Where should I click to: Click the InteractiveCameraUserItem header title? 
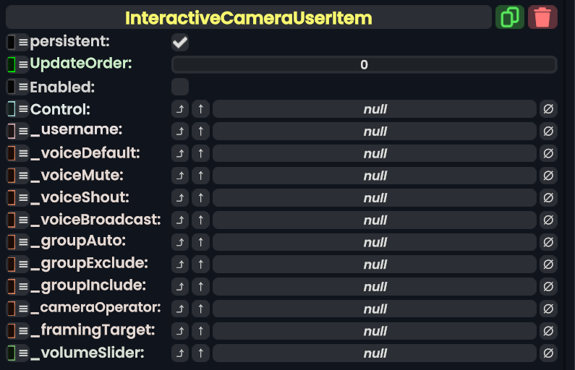pyautogui.click(x=248, y=17)
